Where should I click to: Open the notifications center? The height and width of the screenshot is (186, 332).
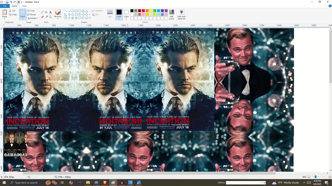point(327,183)
